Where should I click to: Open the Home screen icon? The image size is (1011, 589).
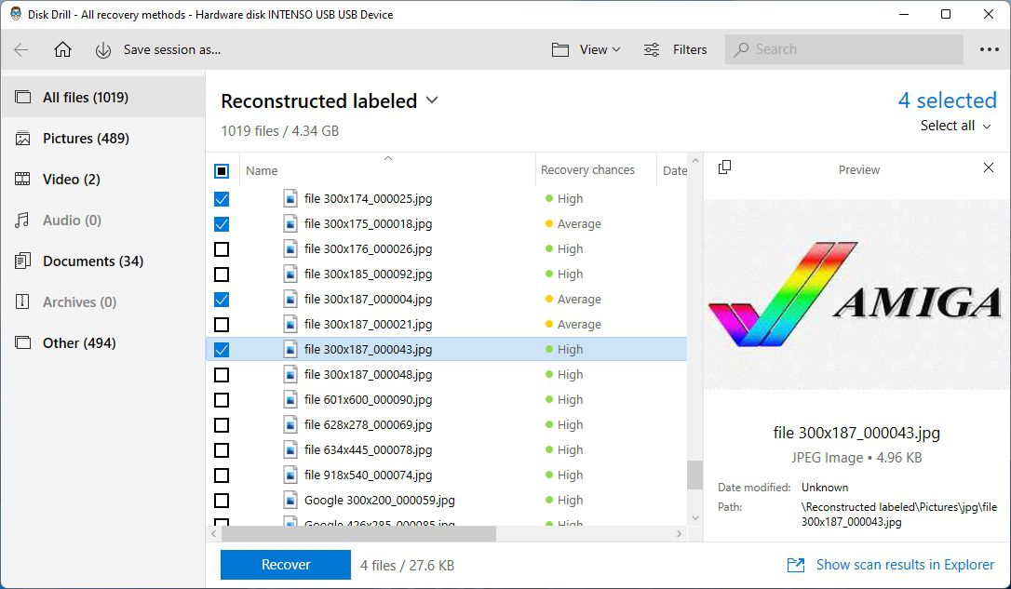62,49
